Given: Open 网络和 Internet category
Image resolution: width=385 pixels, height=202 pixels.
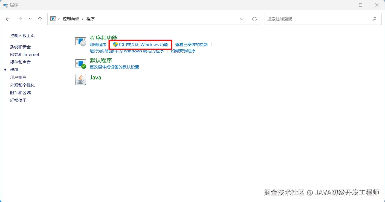Looking at the screenshot, I should [25, 55].
